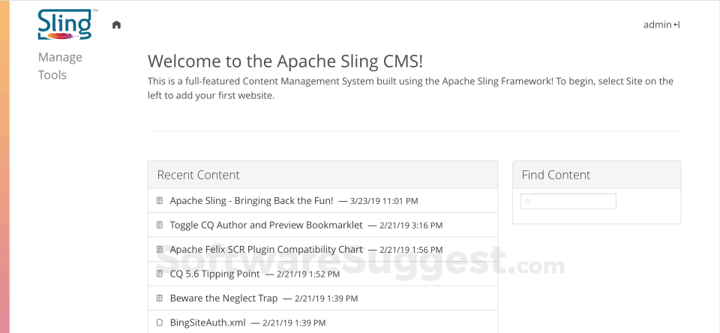Click the search magnifier icon in Find Content
This screenshot has width=720, height=333.
click(528, 202)
